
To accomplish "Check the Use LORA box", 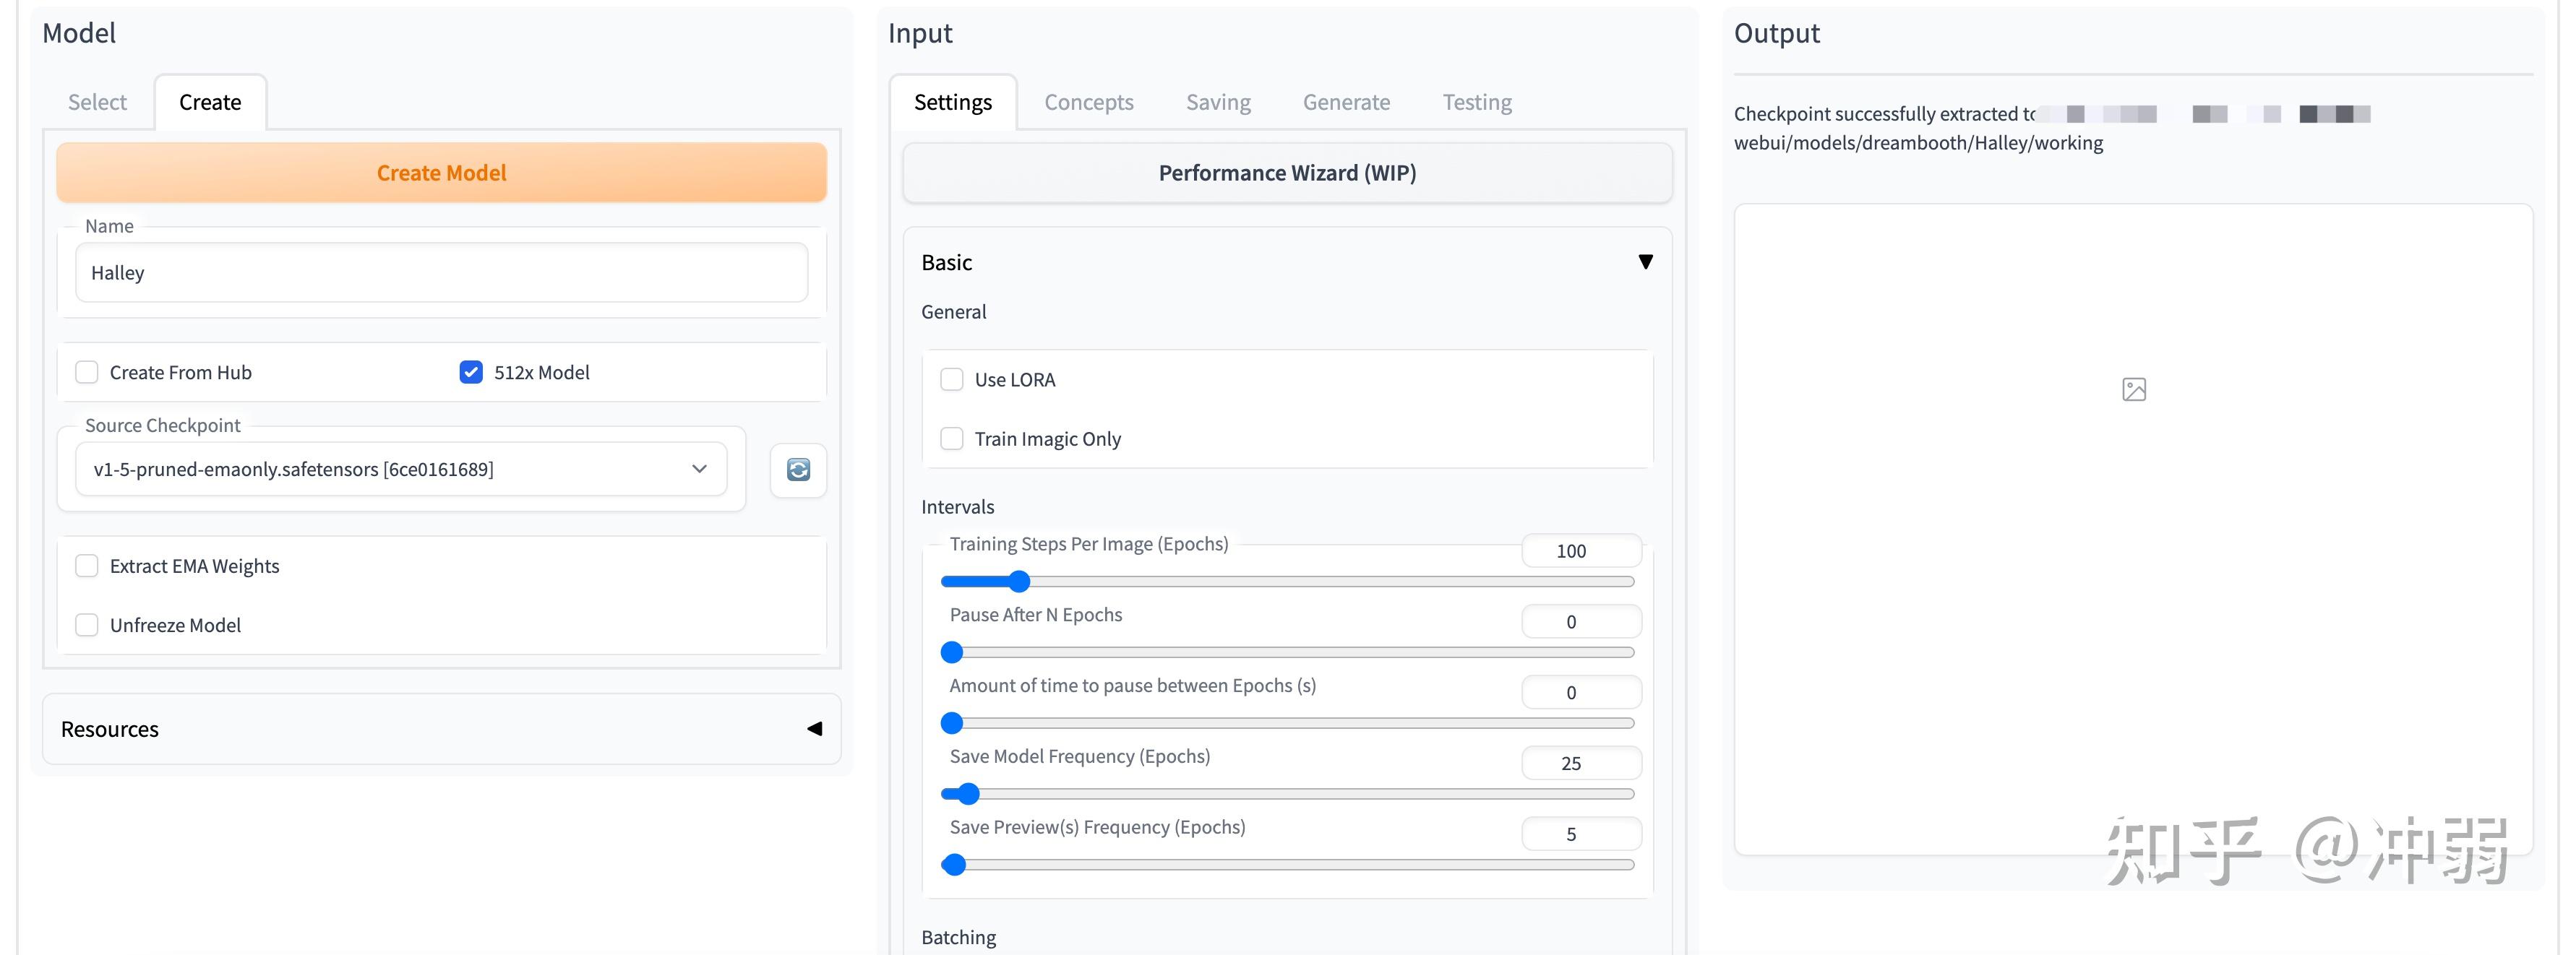I will tap(952, 379).
